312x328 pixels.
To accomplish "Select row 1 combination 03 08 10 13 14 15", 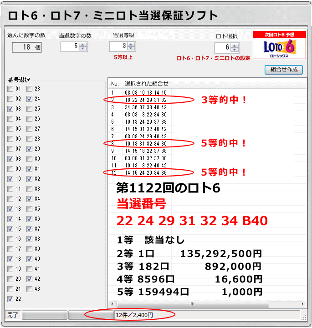I will pyautogui.click(x=146, y=93).
